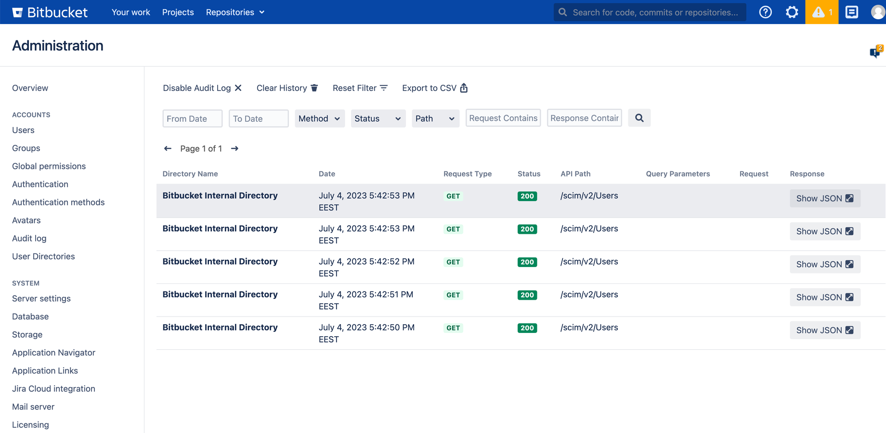Show JSON for the 5:42:51 PM entry
Viewport: 886px width, 433px height.
pyautogui.click(x=825, y=297)
